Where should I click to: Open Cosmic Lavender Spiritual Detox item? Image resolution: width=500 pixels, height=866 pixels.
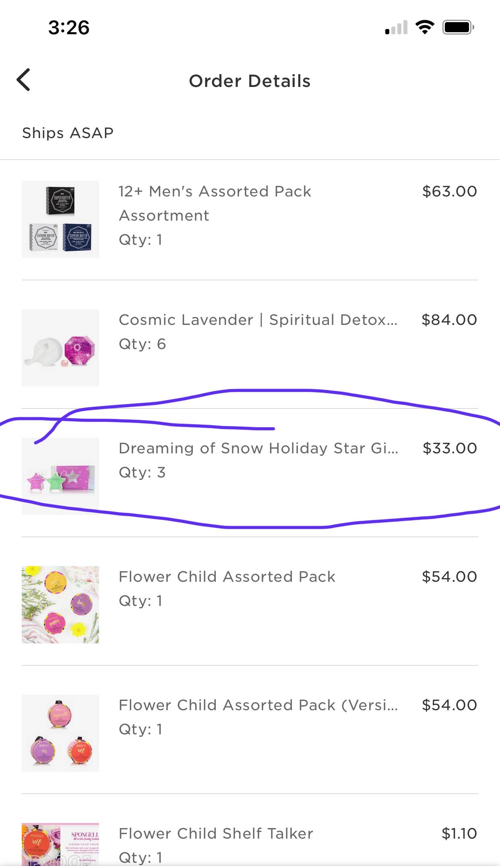click(x=258, y=320)
